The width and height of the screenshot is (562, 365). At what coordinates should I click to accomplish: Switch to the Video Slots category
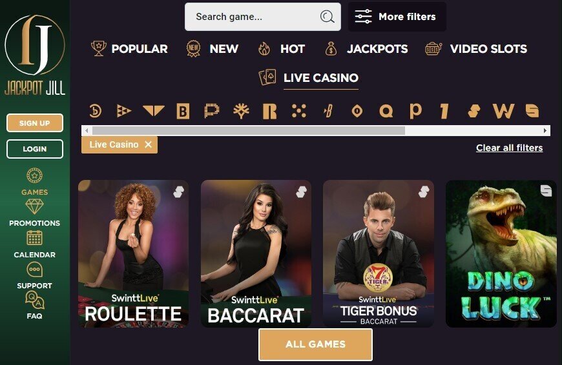tap(476, 48)
